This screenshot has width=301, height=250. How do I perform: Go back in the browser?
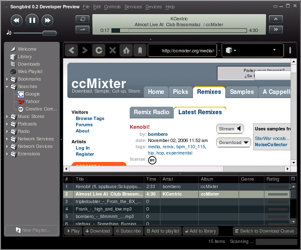click(x=72, y=50)
